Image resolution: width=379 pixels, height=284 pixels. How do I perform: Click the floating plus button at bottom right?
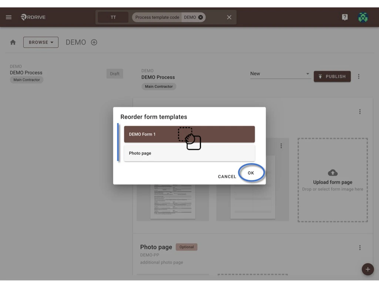click(368, 269)
